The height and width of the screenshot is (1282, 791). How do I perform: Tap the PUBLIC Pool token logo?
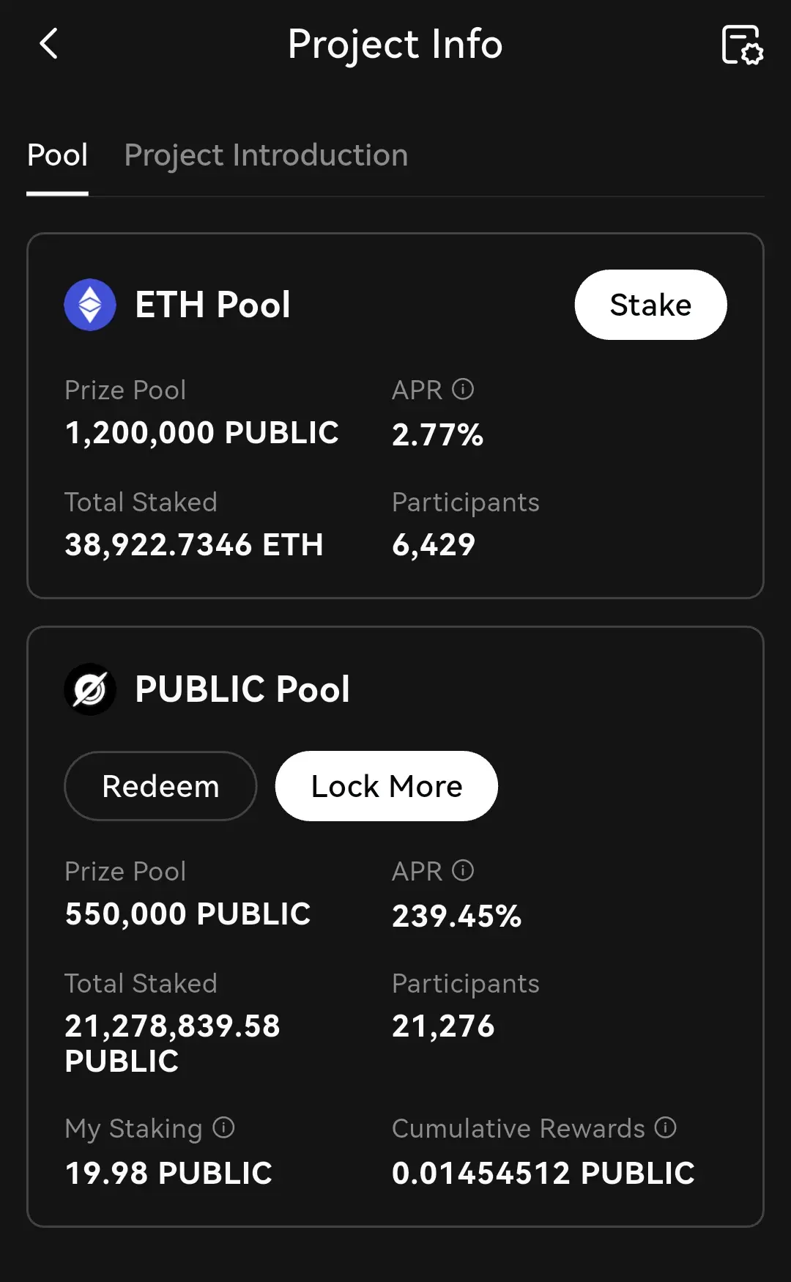(x=90, y=689)
